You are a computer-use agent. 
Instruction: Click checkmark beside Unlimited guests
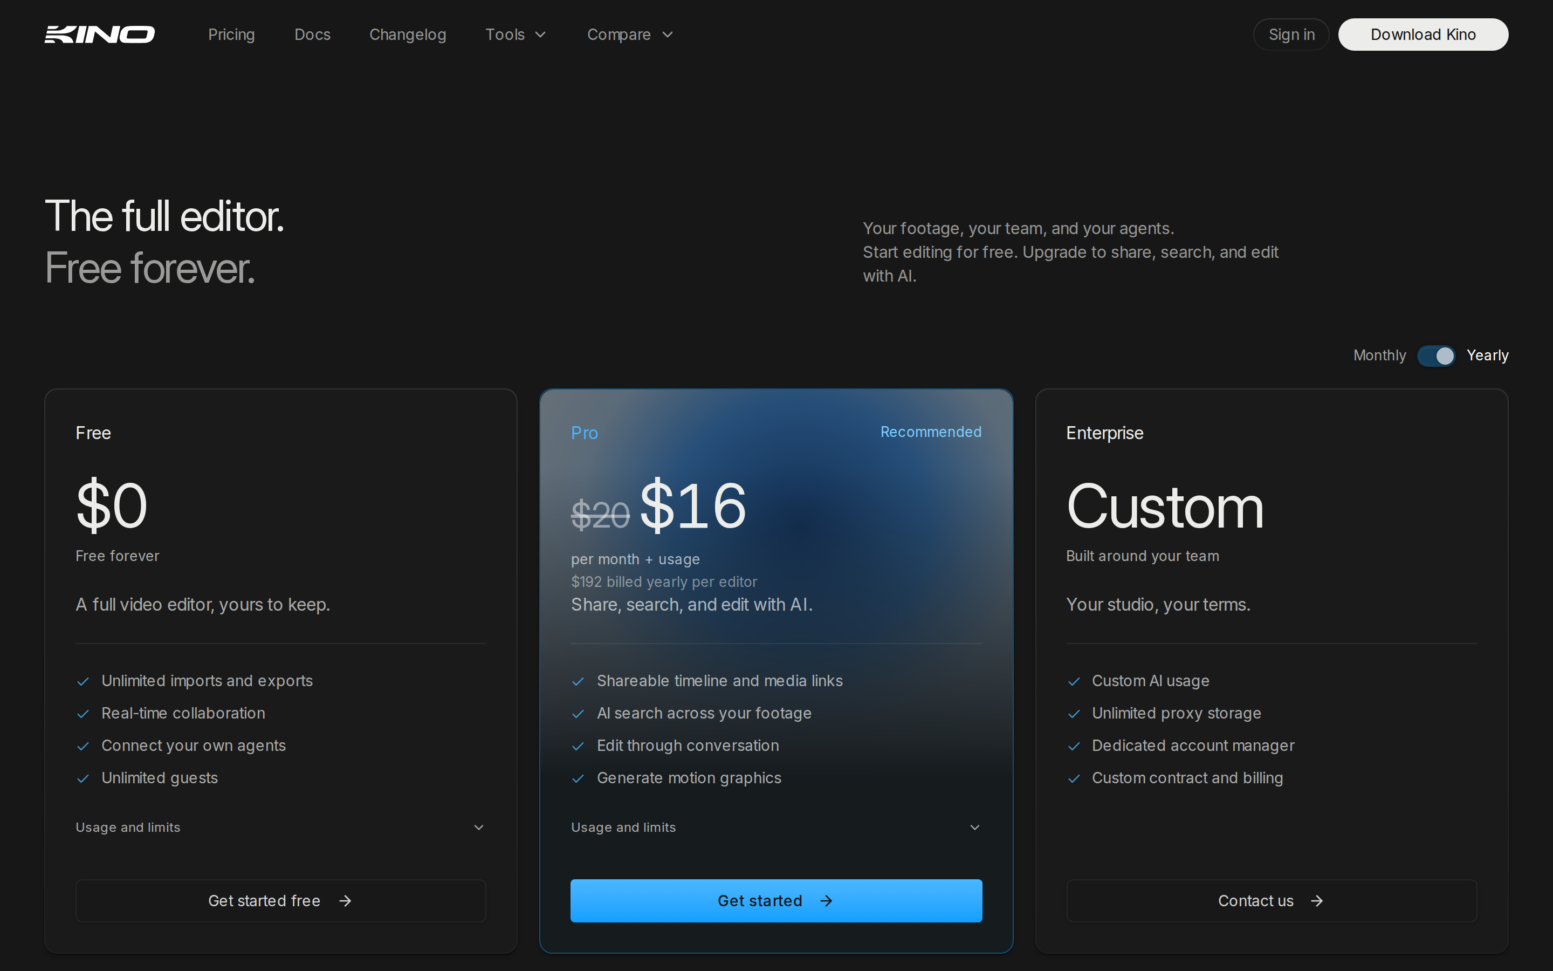point(83,778)
